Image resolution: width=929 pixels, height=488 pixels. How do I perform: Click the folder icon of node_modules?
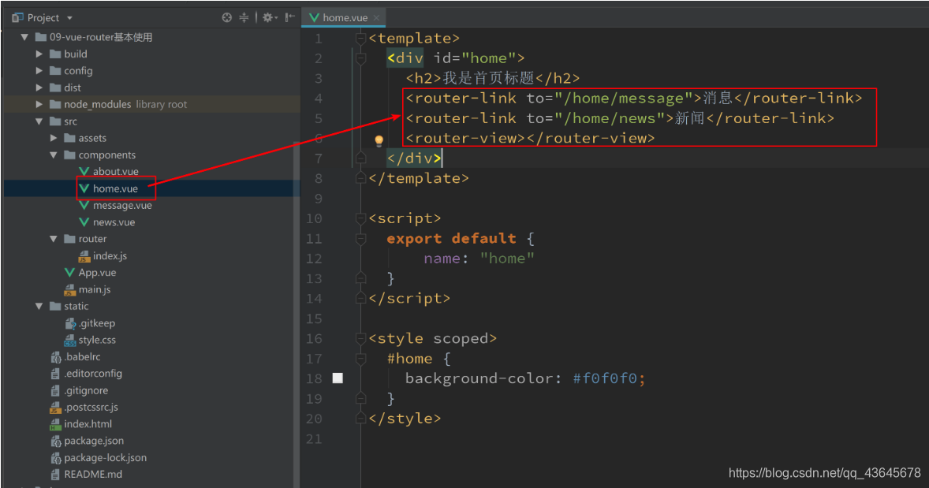[x=55, y=104]
